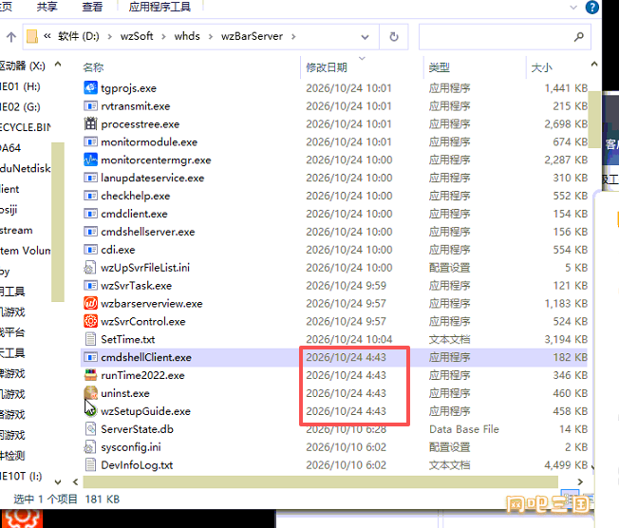Image resolution: width=619 pixels, height=528 pixels.
Task: Click the wzSvrTask.exe file icon
Action: (90, 286)
